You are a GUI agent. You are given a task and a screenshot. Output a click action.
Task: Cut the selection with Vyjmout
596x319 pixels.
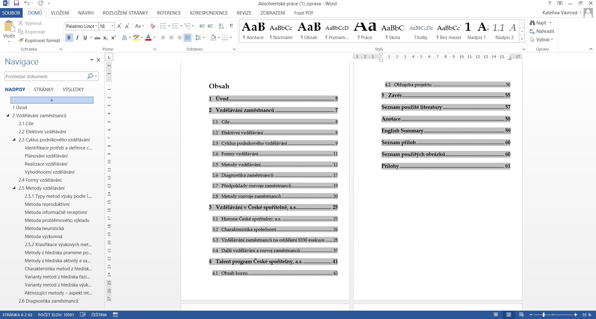click(x=30, y=23)
